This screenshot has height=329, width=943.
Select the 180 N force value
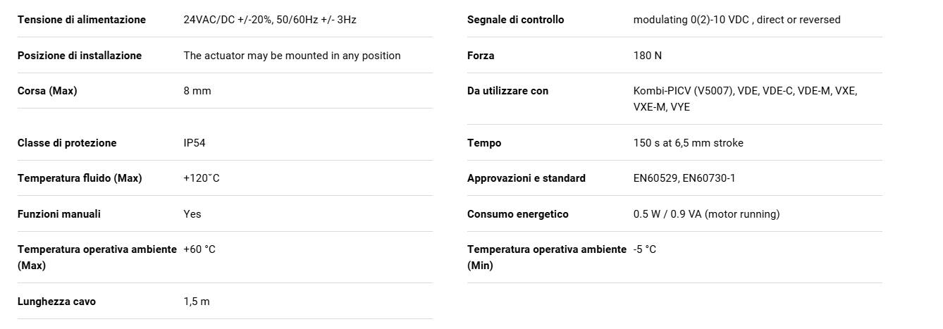point(648,56)
